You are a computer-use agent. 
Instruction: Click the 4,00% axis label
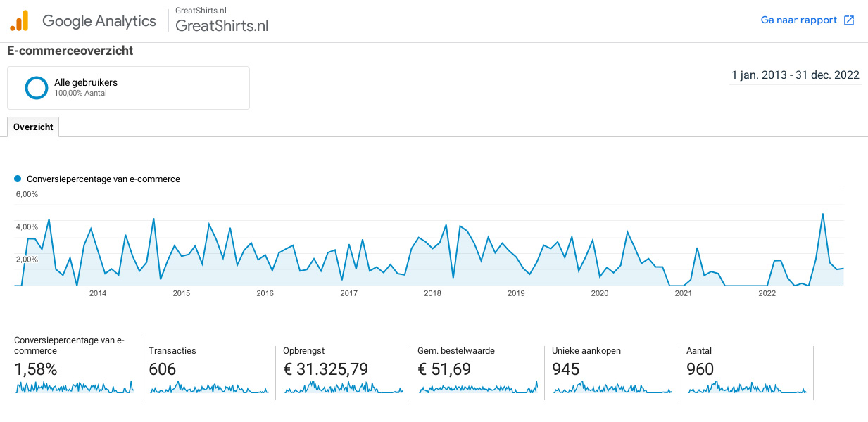27,226
